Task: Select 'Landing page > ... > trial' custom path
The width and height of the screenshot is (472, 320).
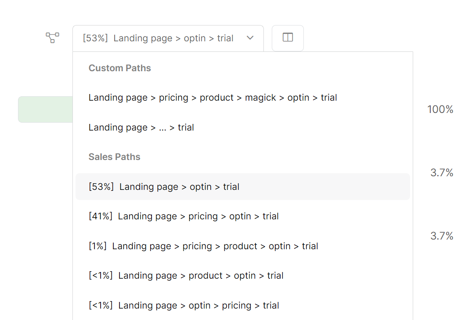Action: click(141, 127)
